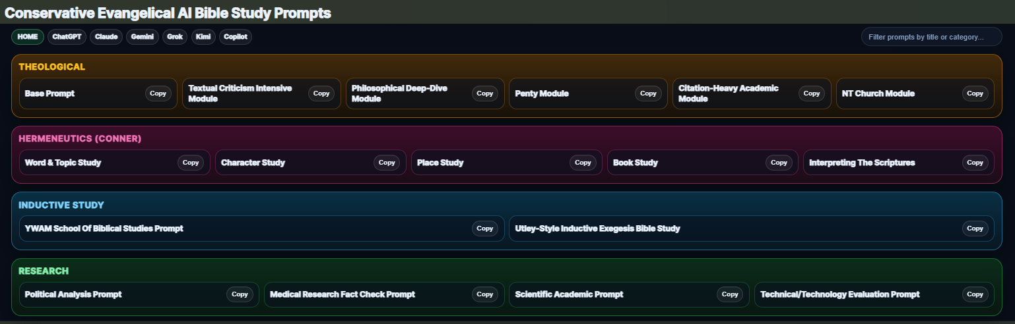
Task: Select the Copilot tab
Action: pyautogui.click(x=236, y=37)
